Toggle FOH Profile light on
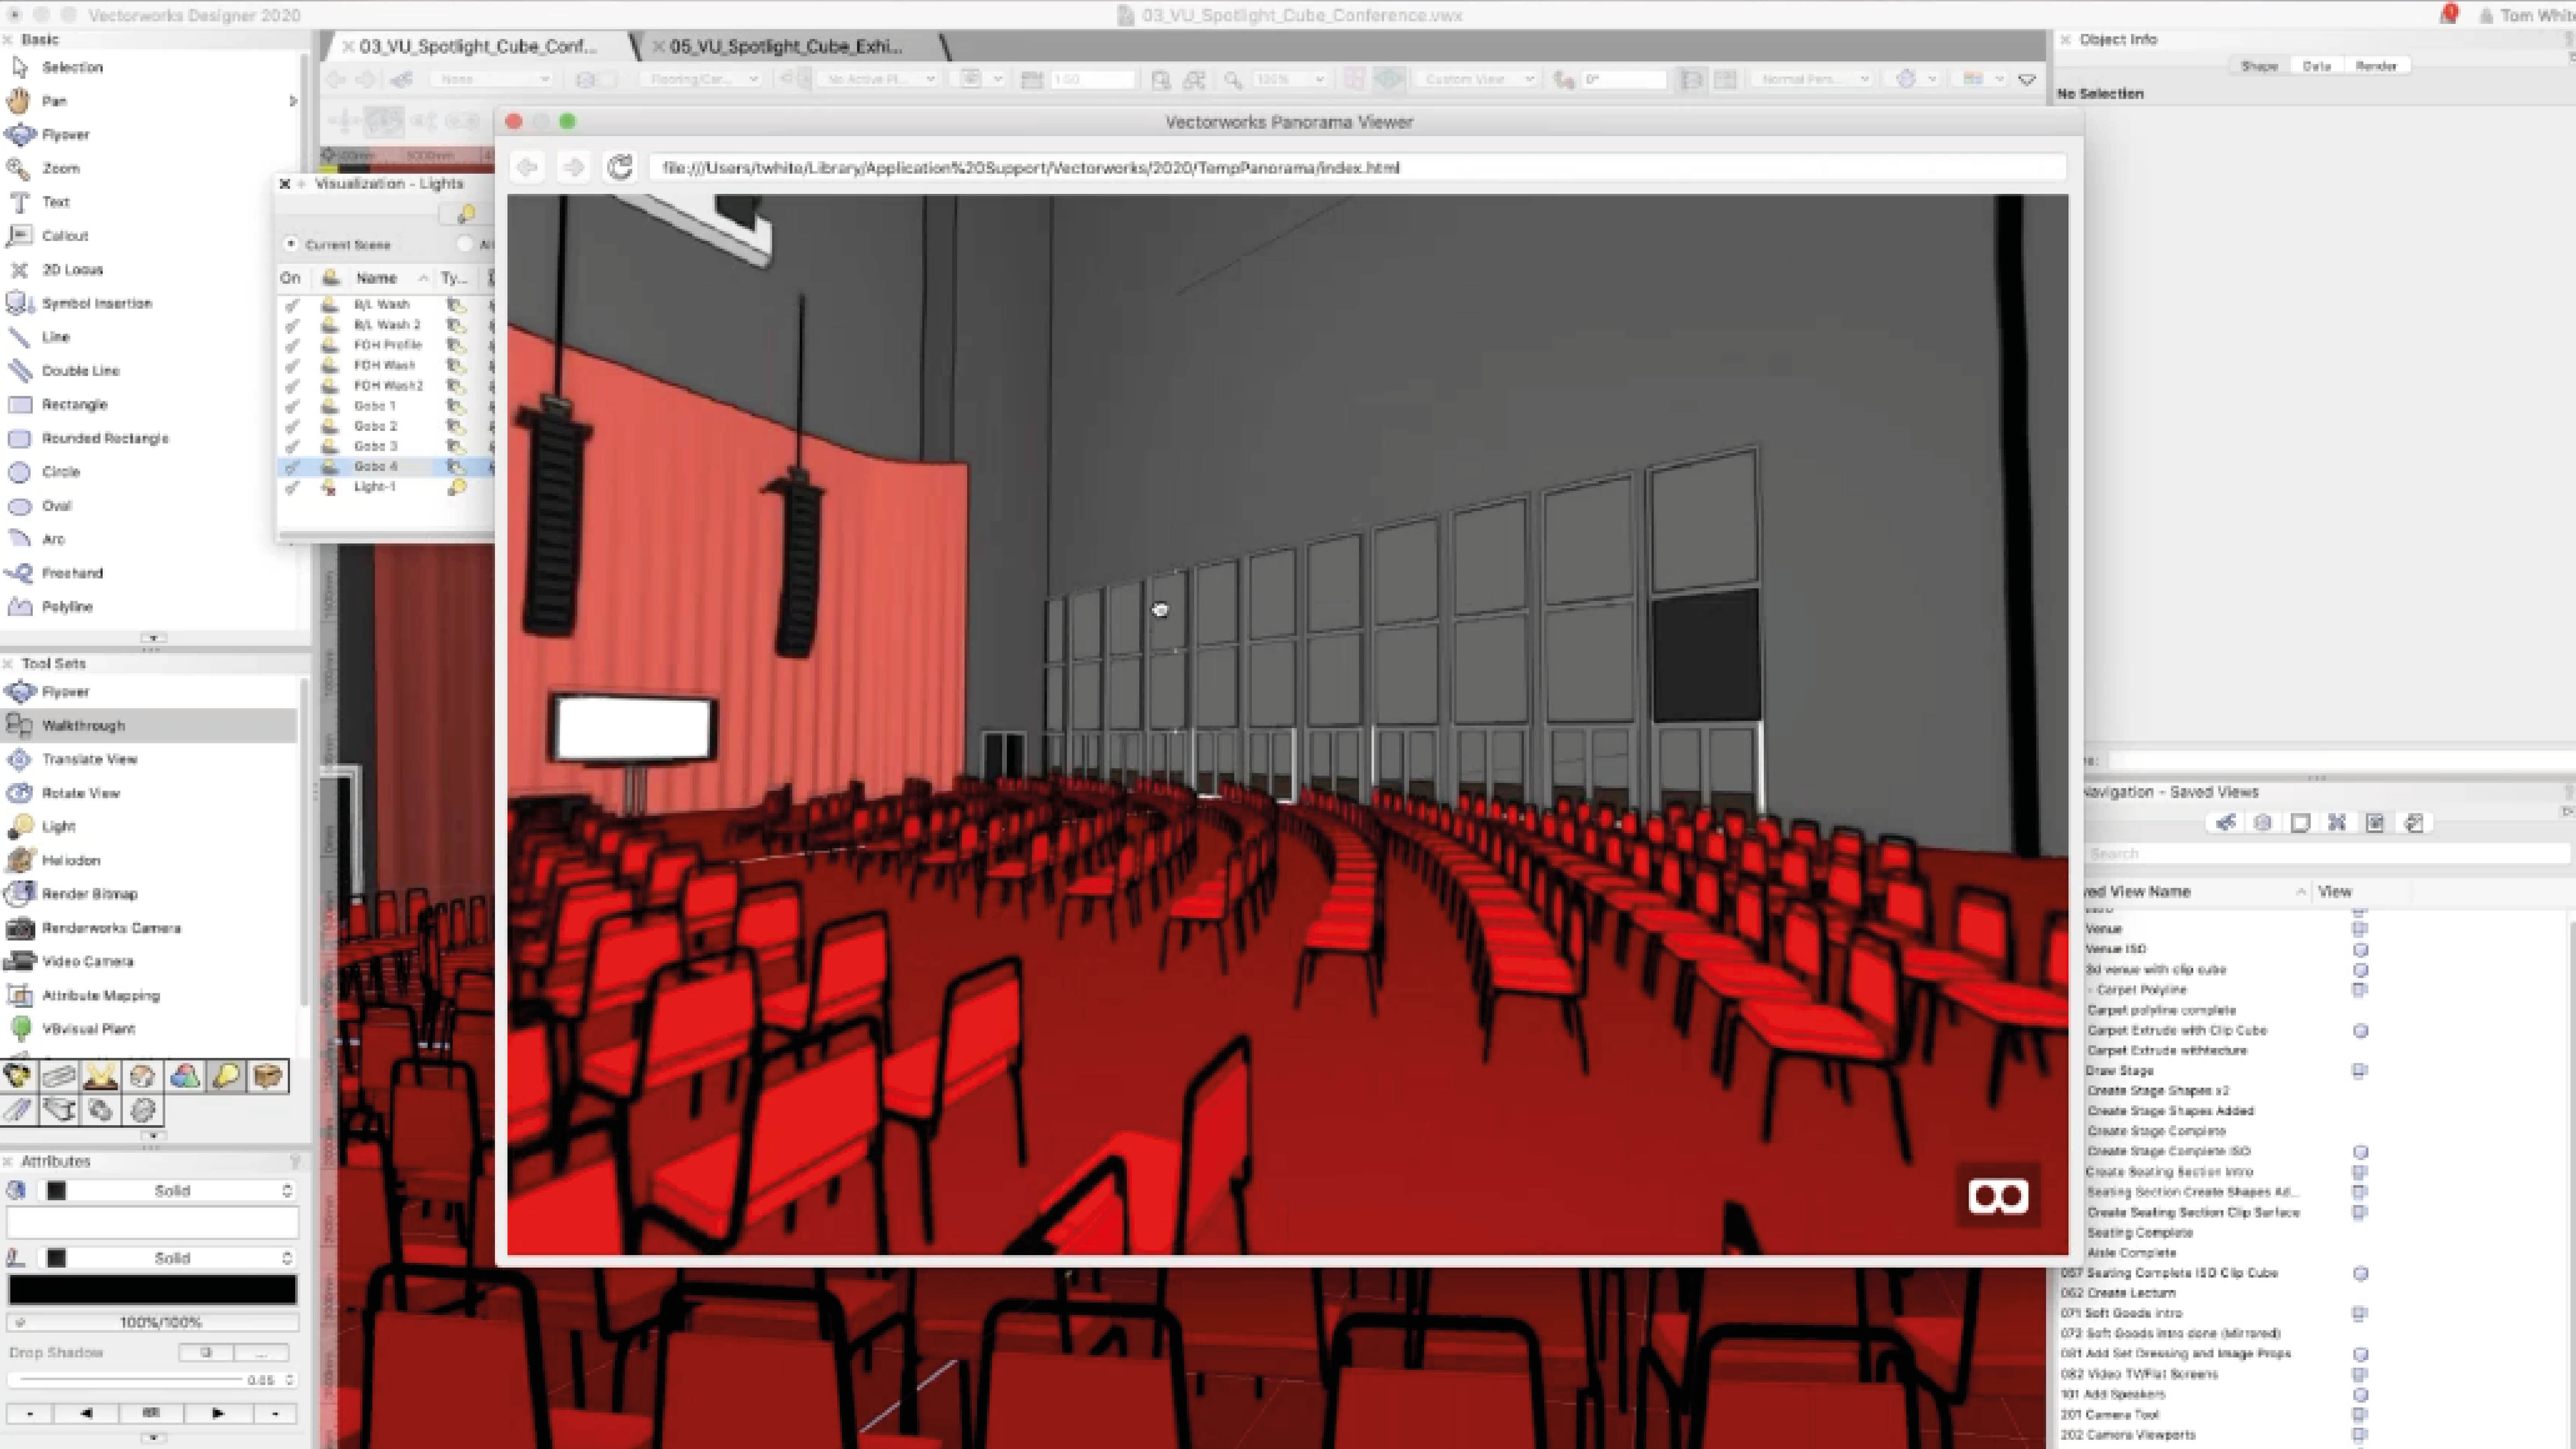Screen dimensions: 2576x1449 292,345
